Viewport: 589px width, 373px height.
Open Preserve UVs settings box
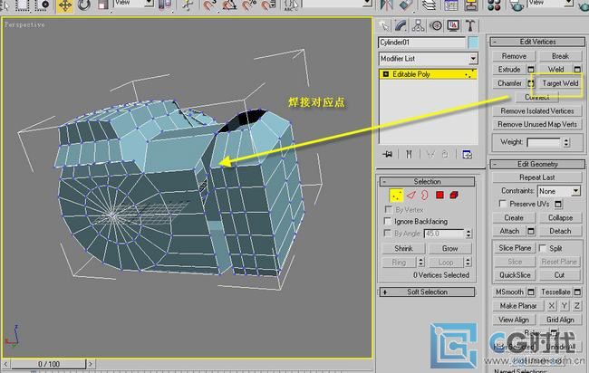pos(558,204)
